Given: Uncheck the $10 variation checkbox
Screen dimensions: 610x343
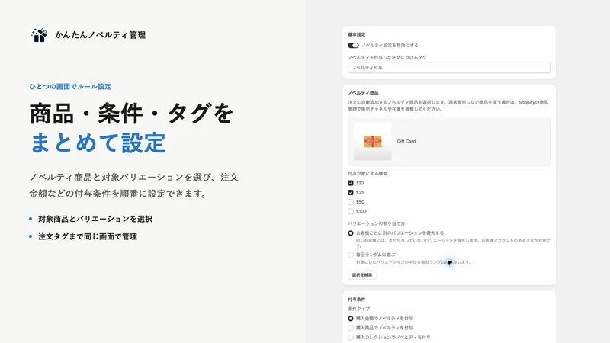Looking at the screenshot, I should click(351, 183).
